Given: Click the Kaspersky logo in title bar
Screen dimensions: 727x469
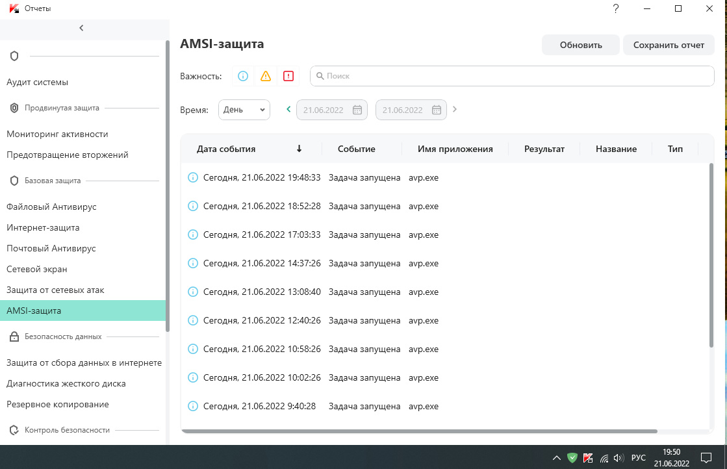Looking at the screenshot, I should (x=14, y=8).
